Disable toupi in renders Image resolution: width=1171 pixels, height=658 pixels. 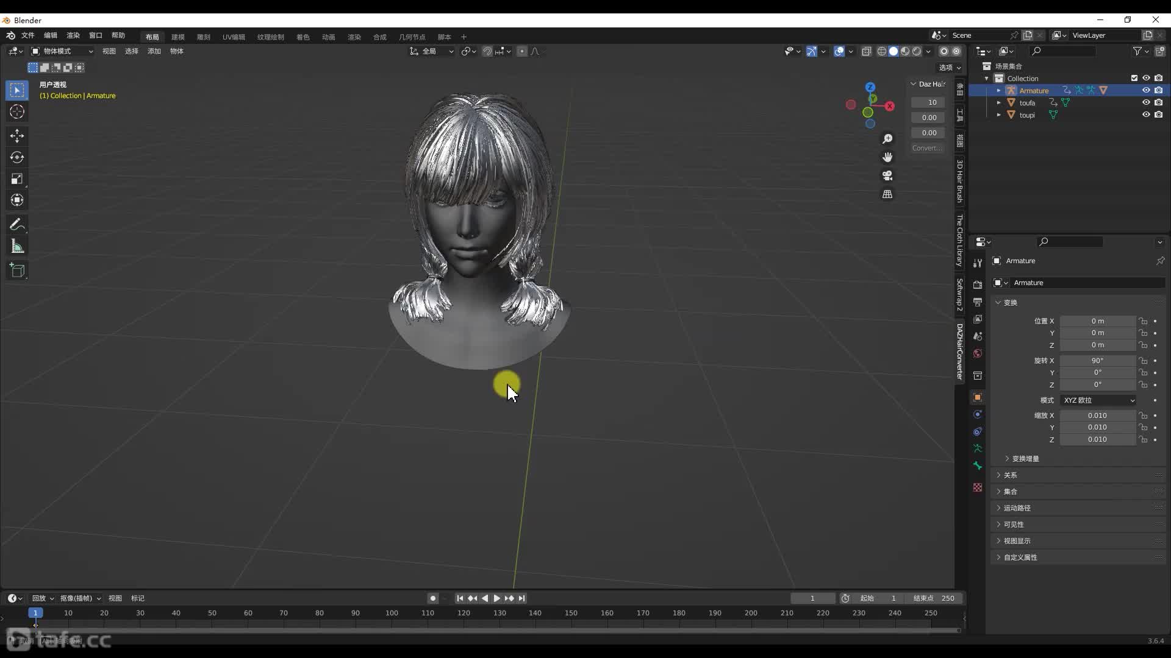pos(1158,115)
